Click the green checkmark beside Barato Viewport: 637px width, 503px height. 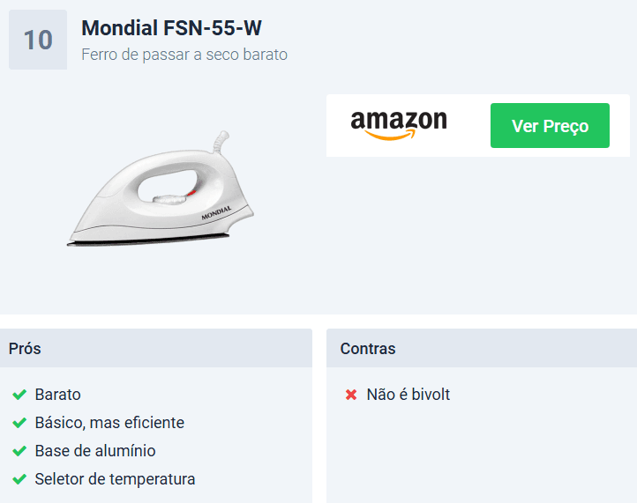click(19, 395)
